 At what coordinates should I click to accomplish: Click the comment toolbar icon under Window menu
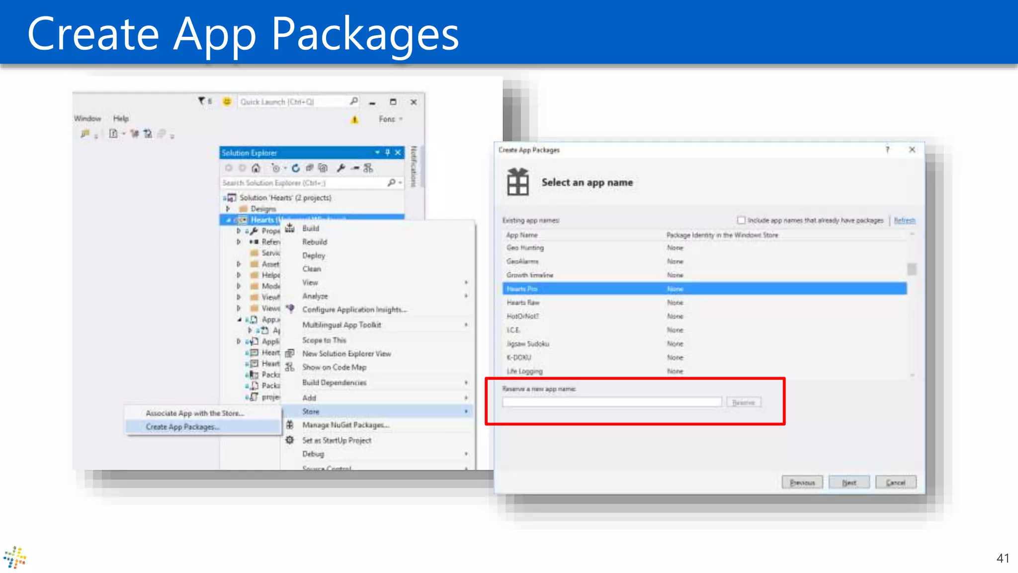85,133
